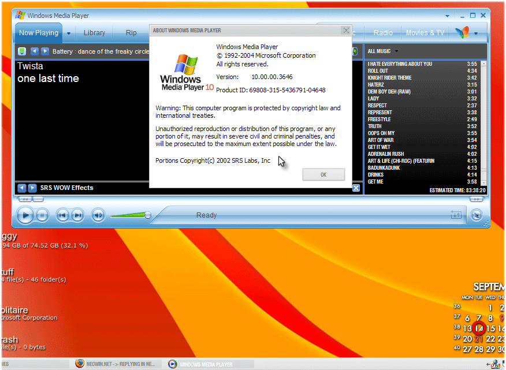Switch to skin mode with round arrow button
Image resolution: width=506 pixels, height=370 pixels.
click(477, 215)
